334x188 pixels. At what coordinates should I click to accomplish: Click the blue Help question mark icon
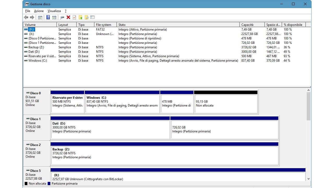48,17
